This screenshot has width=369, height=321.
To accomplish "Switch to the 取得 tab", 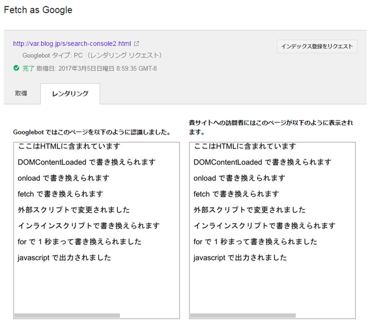I will (21, 94).
